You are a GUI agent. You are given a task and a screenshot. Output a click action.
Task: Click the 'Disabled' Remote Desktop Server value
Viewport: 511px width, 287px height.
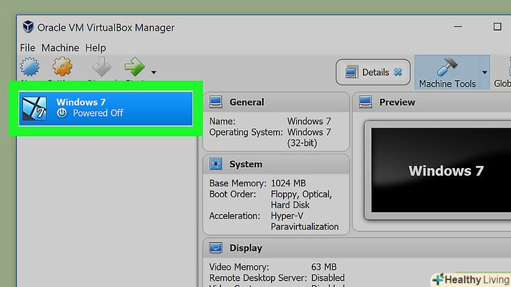(328, 278)
